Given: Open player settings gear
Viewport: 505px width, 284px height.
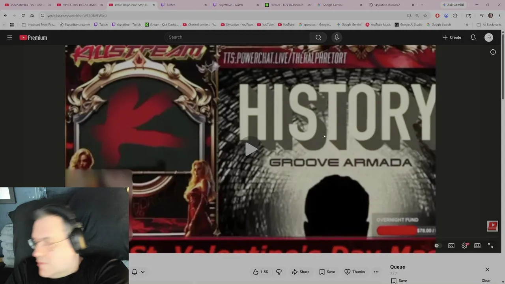Looking at the screenshot, I should click(x=464, y=246).
